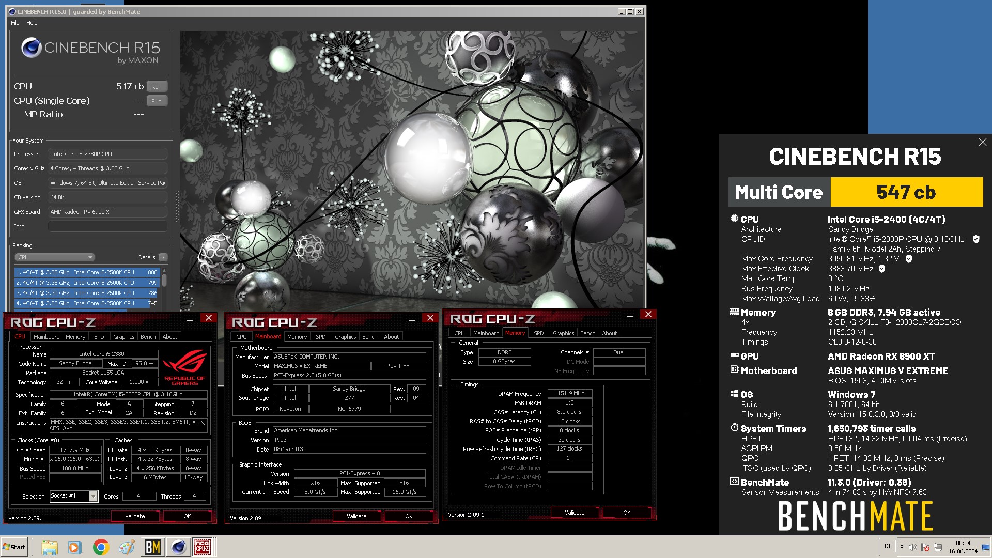Open About tab in Memory CPU-Z window
The height and width of the screenshot is (558, 992).
pyautogui.click(x=610, y=333)
